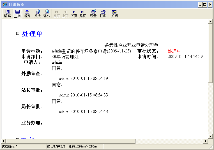Click the 适宽 fit-width toolbar icon
Image resolution: width=214 pixels, height=150 pixels.
27,13
